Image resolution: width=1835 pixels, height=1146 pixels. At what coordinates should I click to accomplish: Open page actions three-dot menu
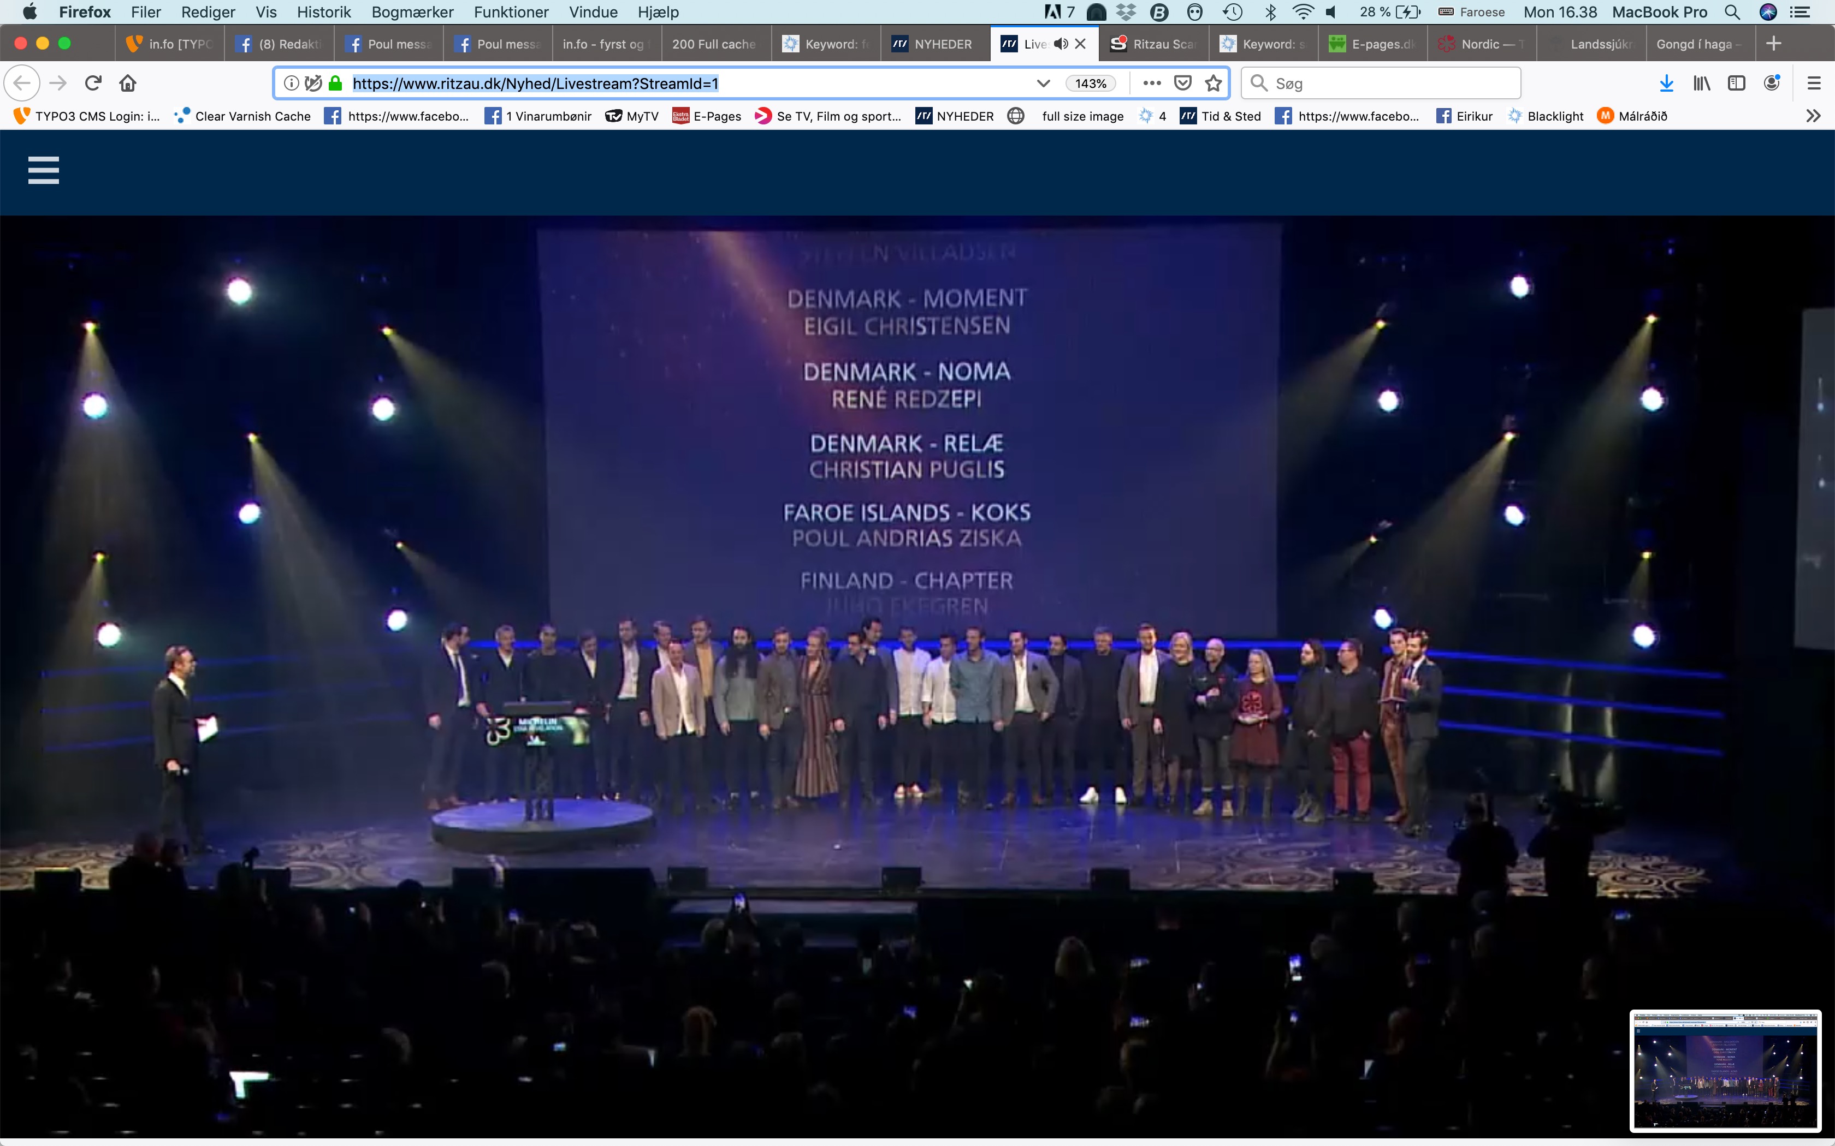[1152, 83]
